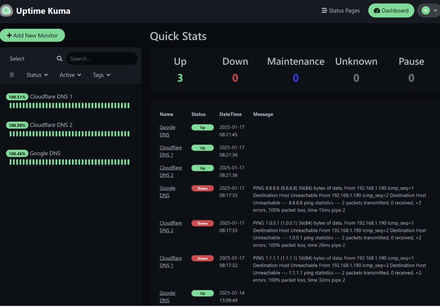Click Up badge in 08:21:45 row

[x=203, y=128]
